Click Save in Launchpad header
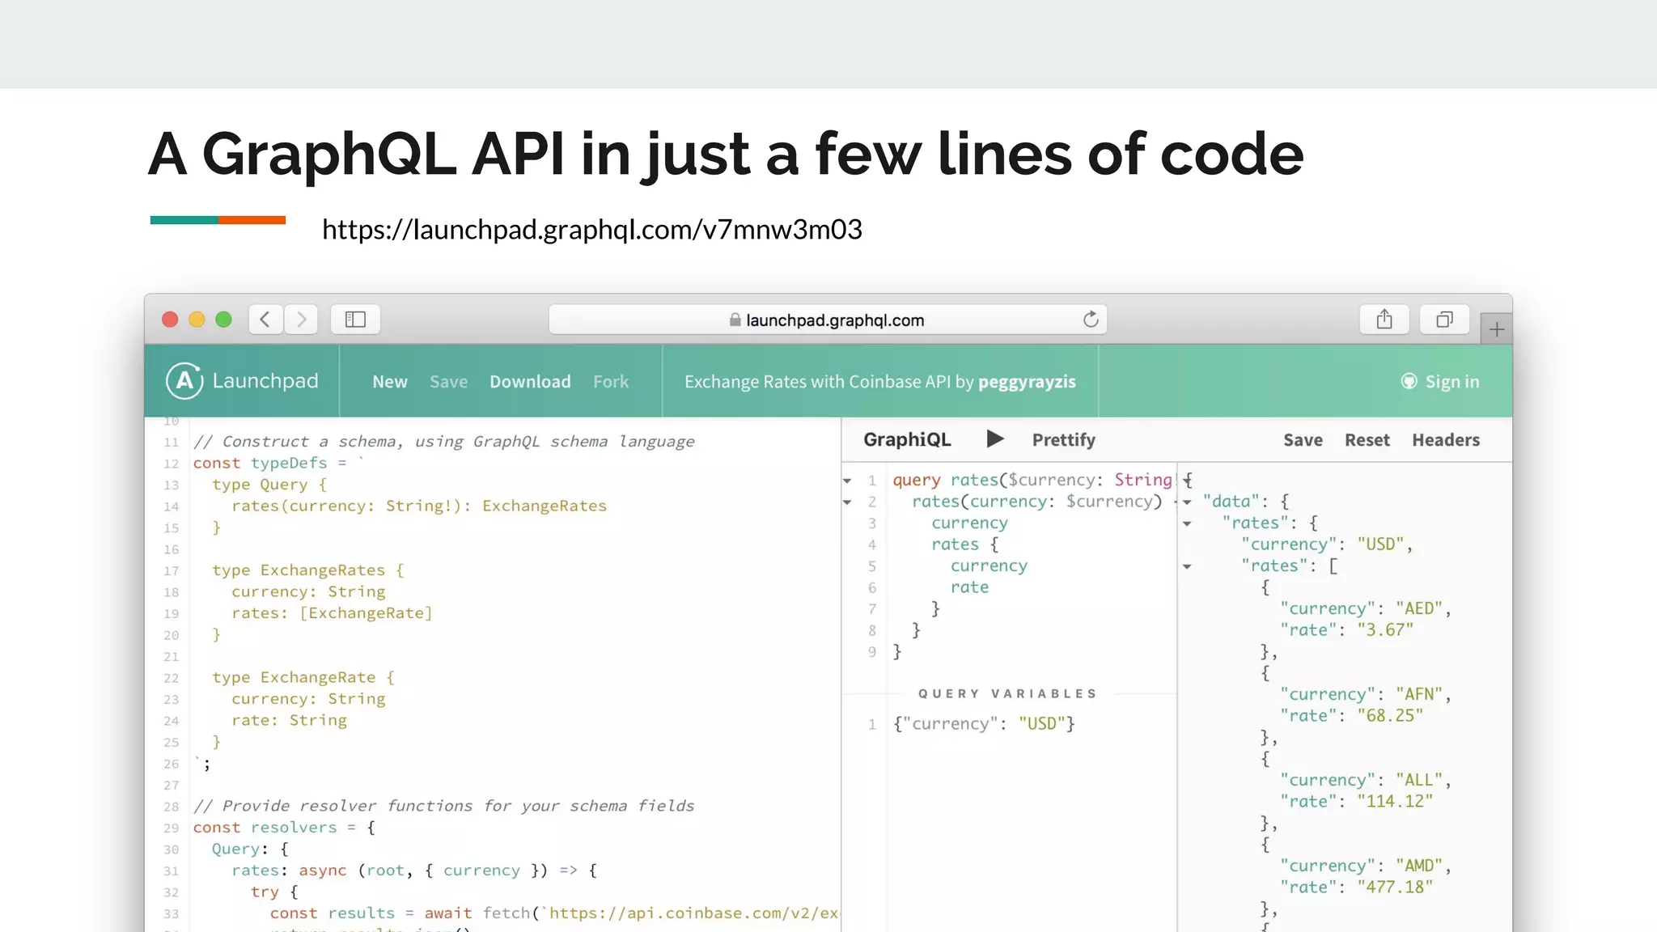The width and height of the screenshot is (1657, 932). 449,382
